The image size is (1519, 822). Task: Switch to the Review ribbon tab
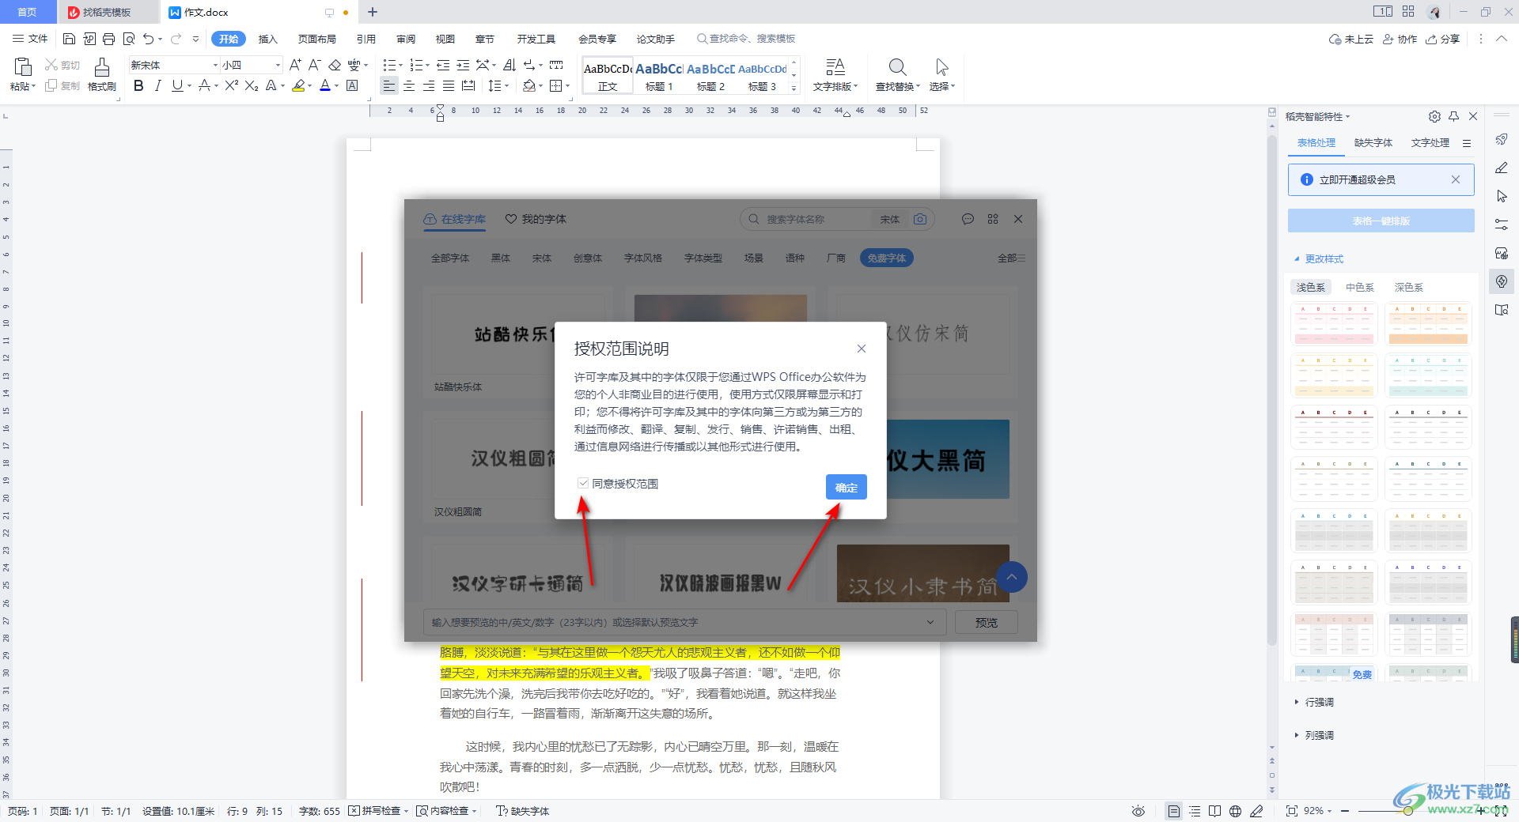click(x=406, y=39)
